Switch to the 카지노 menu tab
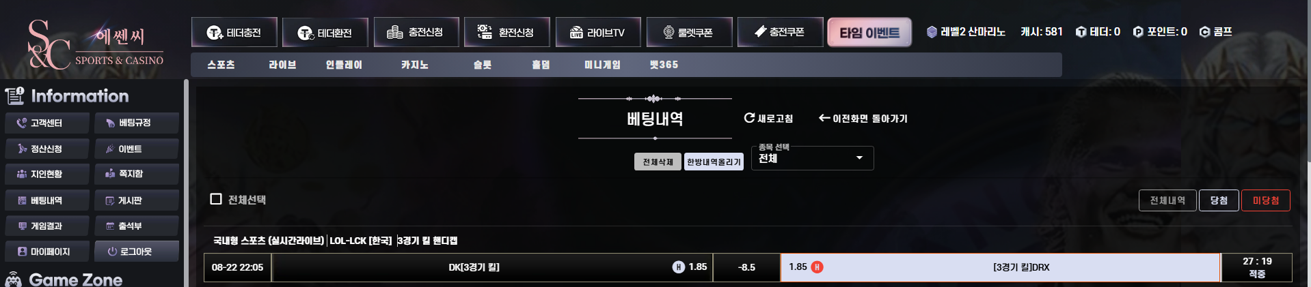The image size is (1311, 287). coord(415,65)
